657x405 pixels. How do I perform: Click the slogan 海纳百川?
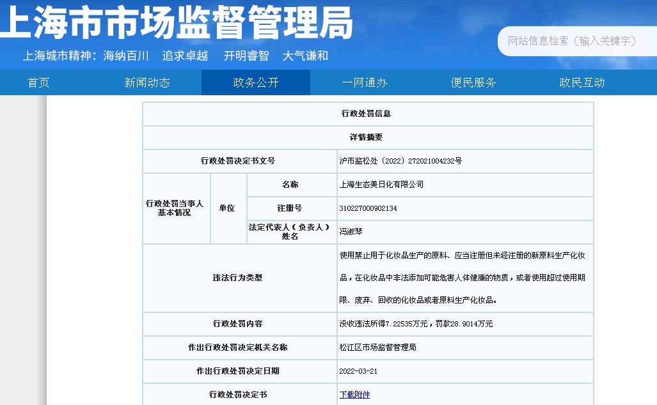pos(126,56)
